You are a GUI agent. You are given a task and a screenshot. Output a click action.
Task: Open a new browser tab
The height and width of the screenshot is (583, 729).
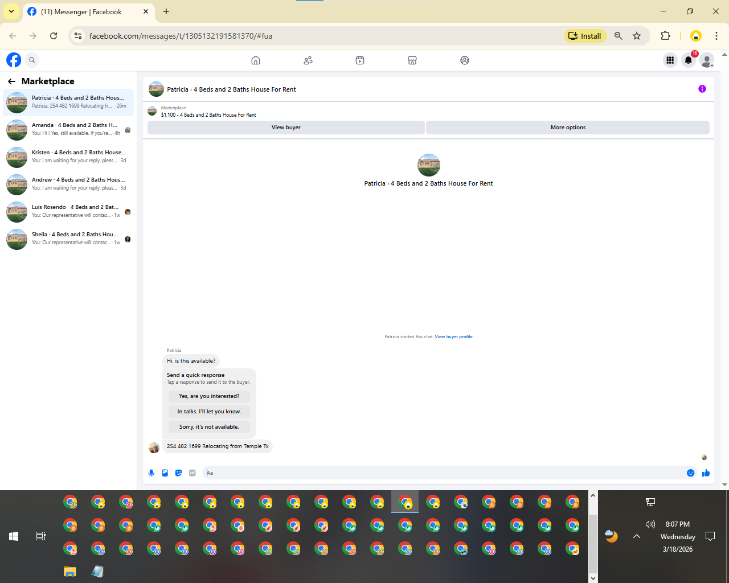[x=166, y=11]
